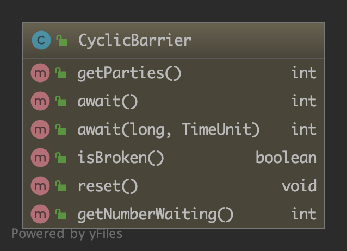Click the Powered by yFiles label
Viewport: 347px width, 251px height.
click(67, 234)
